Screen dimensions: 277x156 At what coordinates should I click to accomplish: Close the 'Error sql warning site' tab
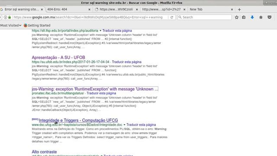(42, 10)
